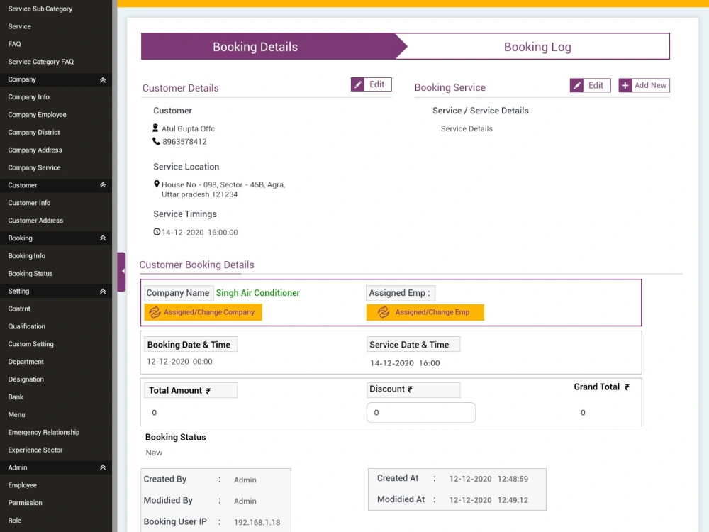Open Company District menu item

(x=34, y=132)
